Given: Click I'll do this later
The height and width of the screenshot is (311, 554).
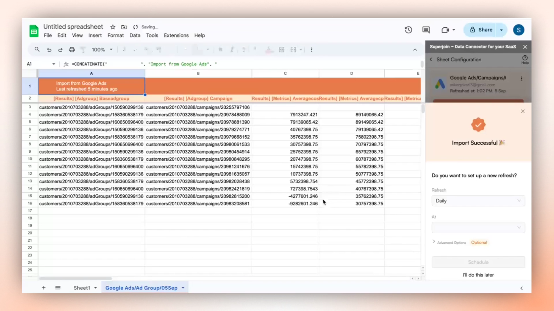Looking at the screenshot, I should (478, 275).
